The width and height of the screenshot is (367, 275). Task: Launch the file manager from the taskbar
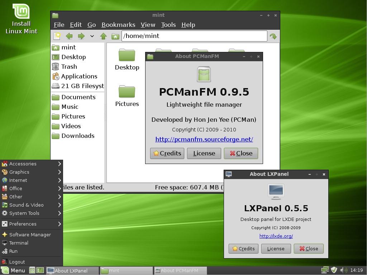(32, 270)
